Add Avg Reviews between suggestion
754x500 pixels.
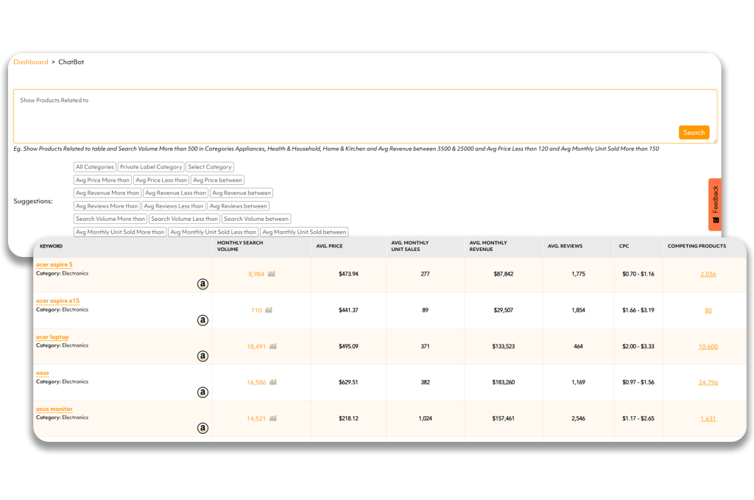[238, 205]
